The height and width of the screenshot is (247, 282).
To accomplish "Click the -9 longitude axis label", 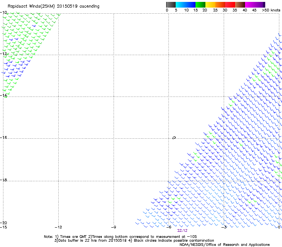I will click(x=114, y=227).
